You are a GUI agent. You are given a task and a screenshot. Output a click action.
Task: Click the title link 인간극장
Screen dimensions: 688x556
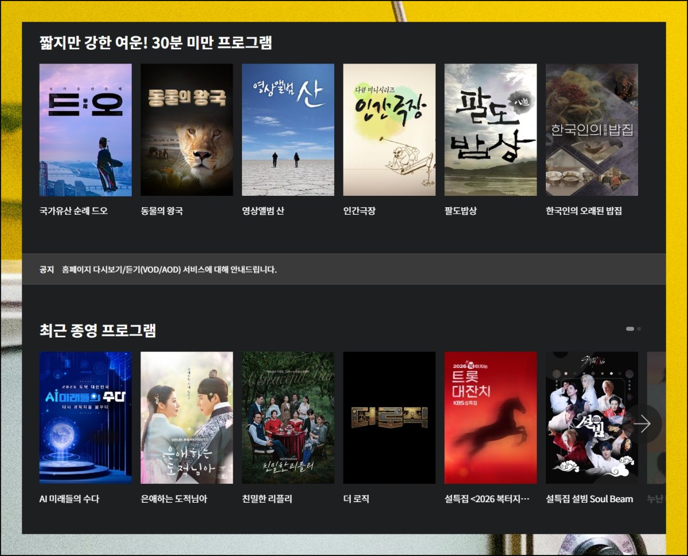click(359, 211)
